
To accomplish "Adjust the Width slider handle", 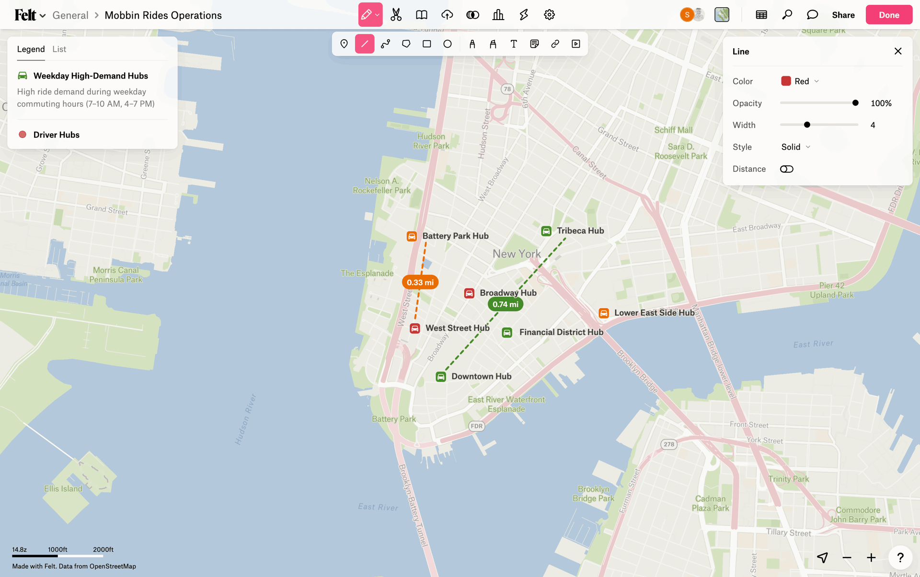I will [807, 125].
